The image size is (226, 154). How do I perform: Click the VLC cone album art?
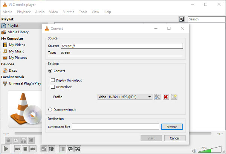pyautogui.click(x=26, y=109)
